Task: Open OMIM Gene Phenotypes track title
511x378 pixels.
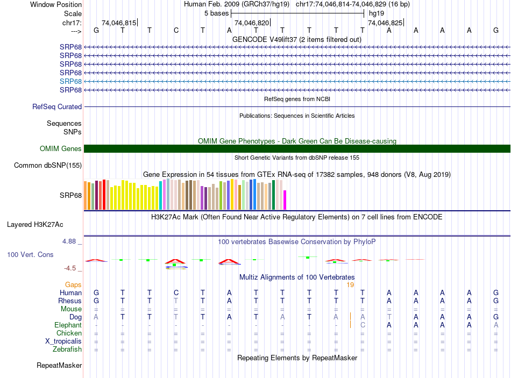Action: coord(297,141)
